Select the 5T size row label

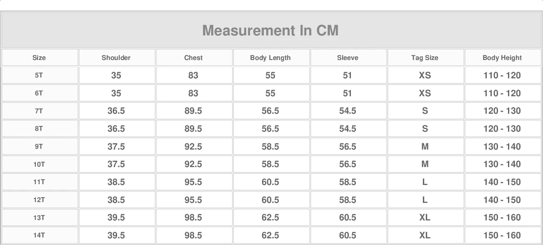[x=39, y=75]
